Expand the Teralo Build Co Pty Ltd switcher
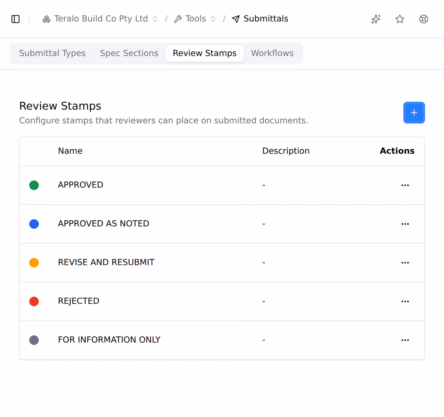Viewport: 444px width, 417px height. click(x=155, y=19)
